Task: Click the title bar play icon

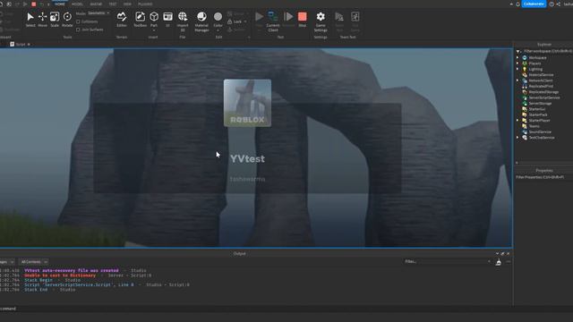Action: [x=25, y=4]
